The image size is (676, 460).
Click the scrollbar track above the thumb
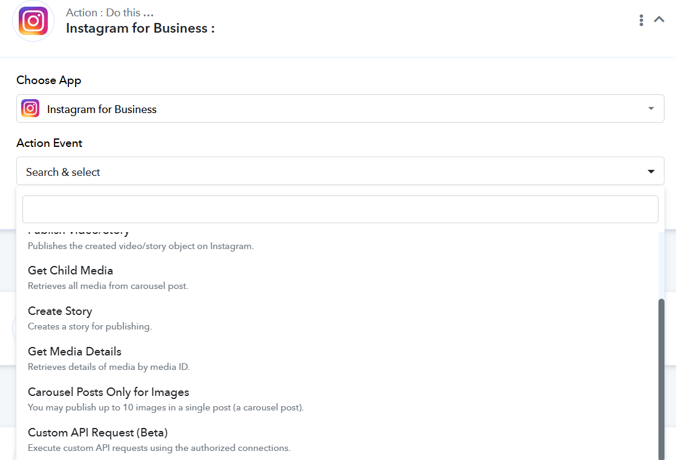point(661,266)
